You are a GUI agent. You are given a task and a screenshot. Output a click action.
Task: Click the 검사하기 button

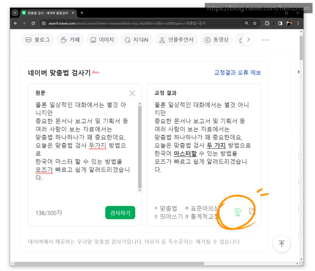point(120,213)
